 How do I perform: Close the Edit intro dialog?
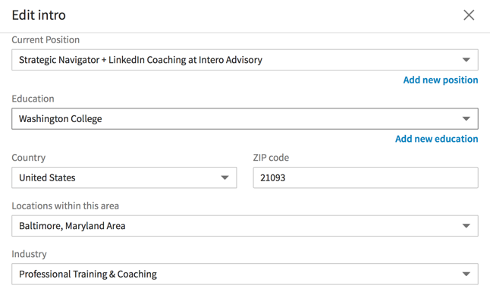point(469,15)
